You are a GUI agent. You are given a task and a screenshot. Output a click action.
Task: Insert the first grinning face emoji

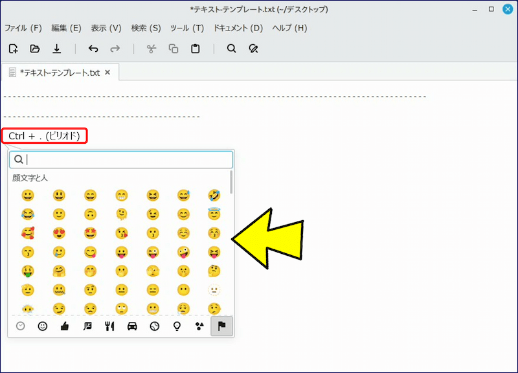(27, 195)
